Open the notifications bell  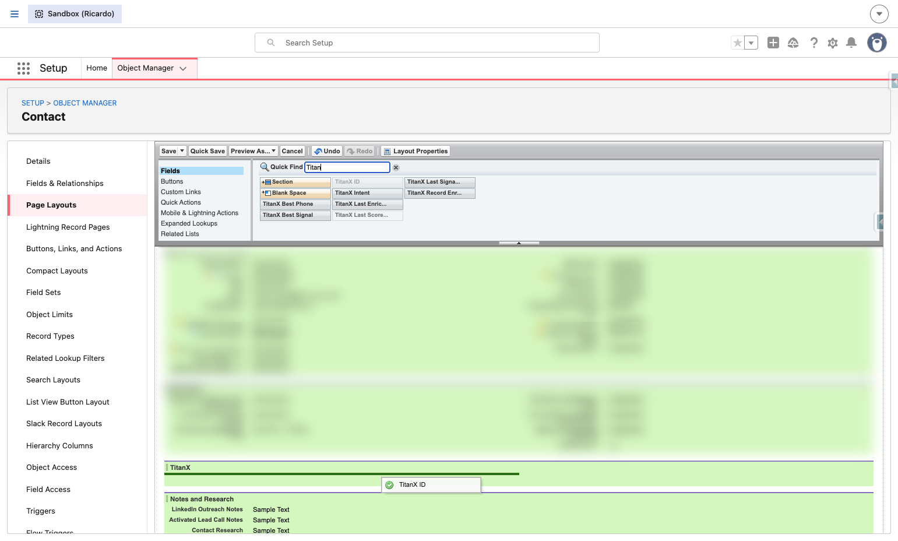851,43
